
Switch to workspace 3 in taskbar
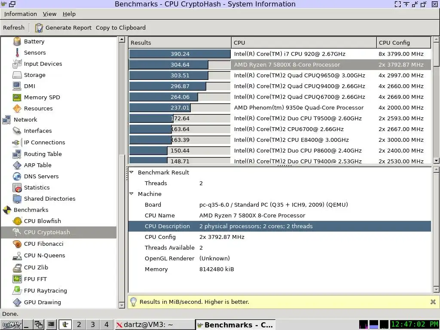pos(93,325)
